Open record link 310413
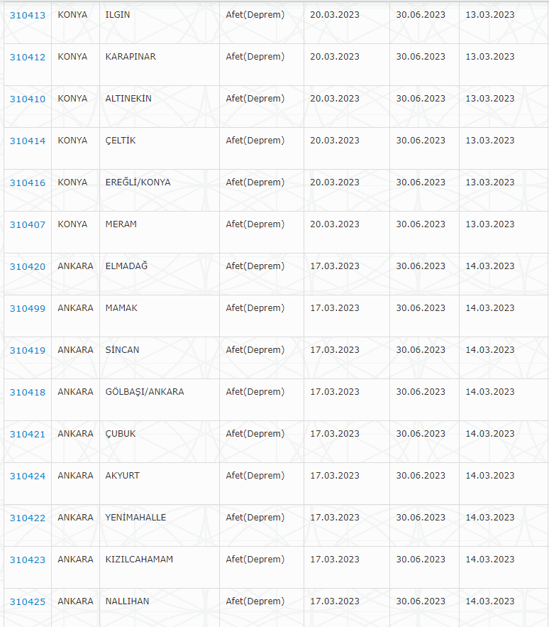 click(27, 15)
